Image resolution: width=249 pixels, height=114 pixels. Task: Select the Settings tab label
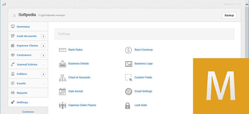pos(22,102)
